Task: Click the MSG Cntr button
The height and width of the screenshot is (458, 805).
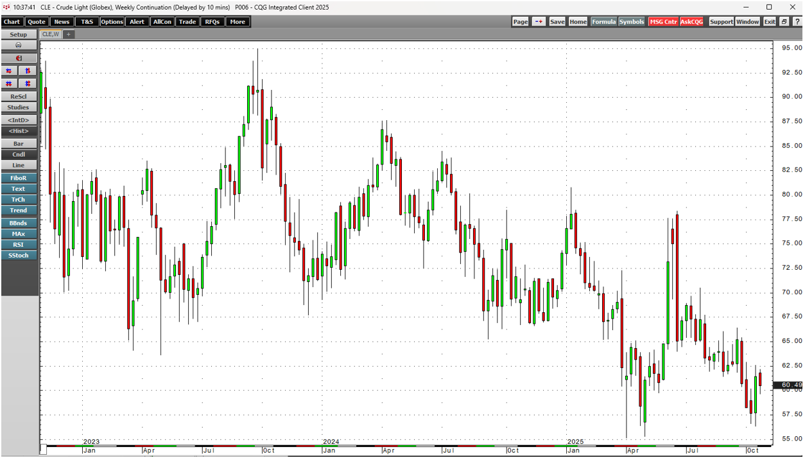Action: [x=662, y=22]
